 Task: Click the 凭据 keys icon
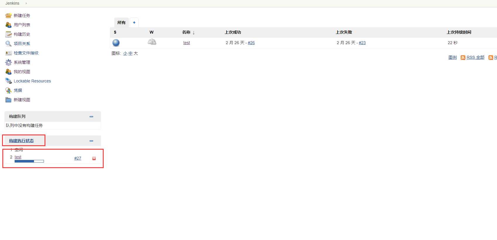(8, 90)
